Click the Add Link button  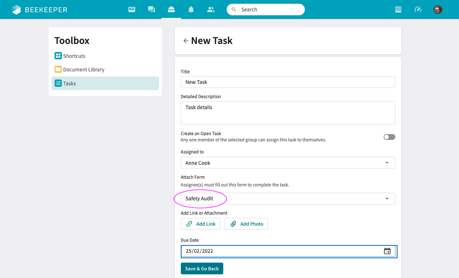pyautogui.click(x=201, y=224)
